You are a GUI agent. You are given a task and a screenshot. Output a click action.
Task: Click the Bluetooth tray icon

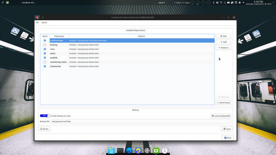(x=214, y=3)
